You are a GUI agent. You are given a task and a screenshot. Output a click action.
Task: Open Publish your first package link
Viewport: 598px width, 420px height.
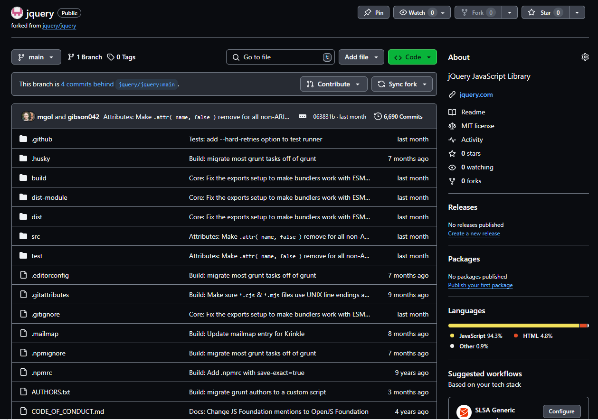tap(481, 285)
